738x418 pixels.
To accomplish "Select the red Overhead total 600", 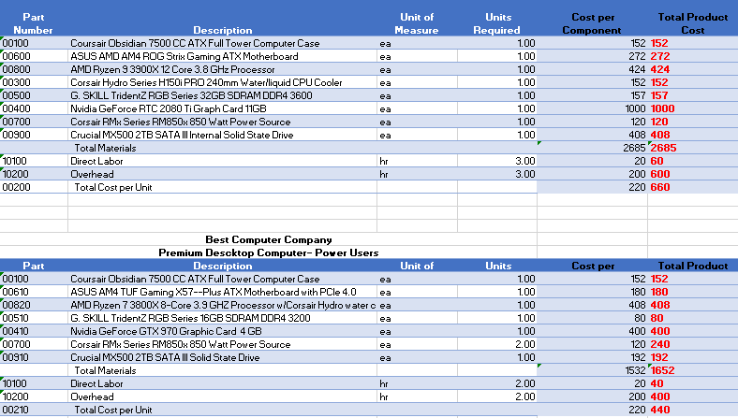I will [660, 175].
